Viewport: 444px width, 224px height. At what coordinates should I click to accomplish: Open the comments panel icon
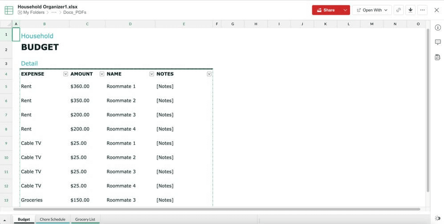(x=437, y=42)
